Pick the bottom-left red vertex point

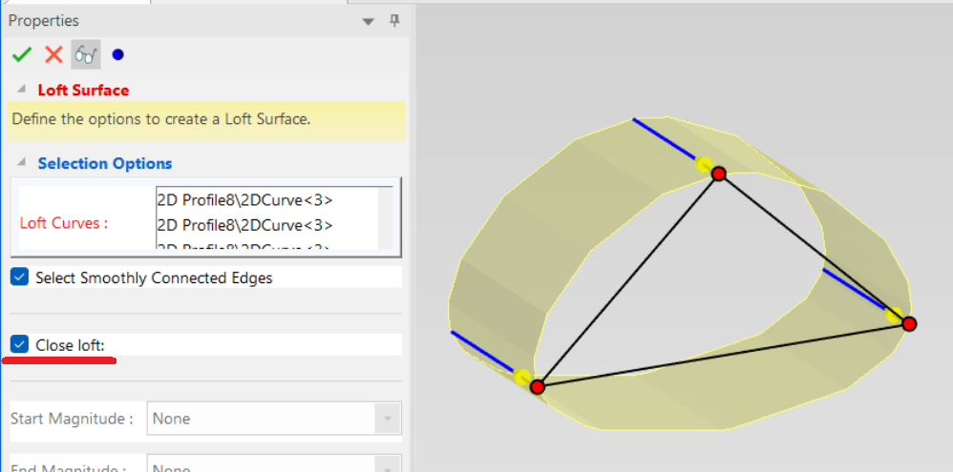click(x=538, y=386)
